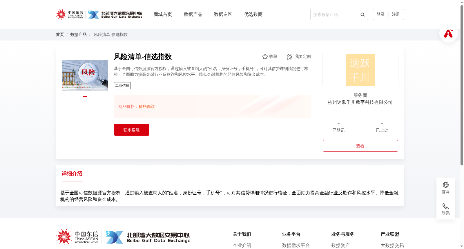Open the red AI assistant floating icon

coord(448,33)
